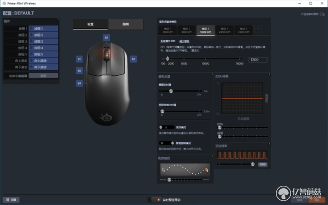Open the 按钮 1 action dropdown

point(43,28)
